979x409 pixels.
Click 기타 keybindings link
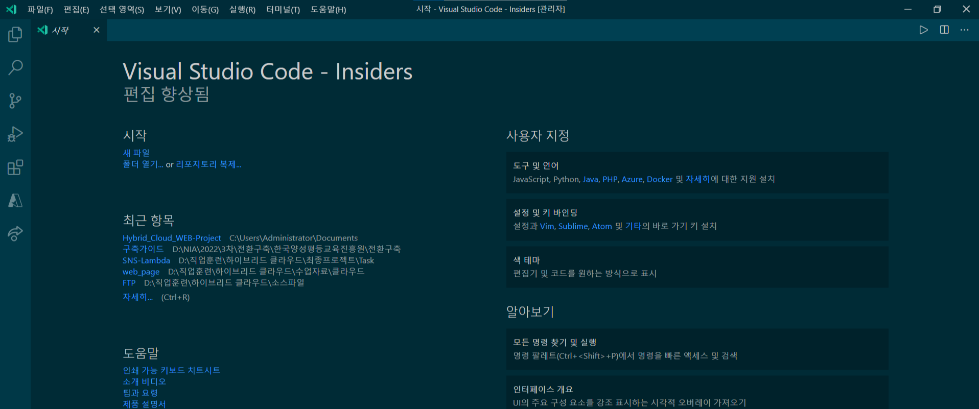pos(633,226)
